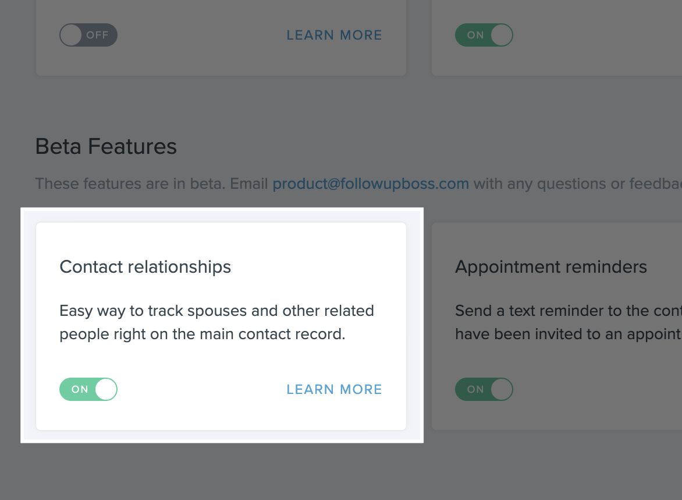The width and height of the screenshot is (682, 500).
Task: Click the Contact relationships description text
Action: pyautogui.click(x=216, y=323)
